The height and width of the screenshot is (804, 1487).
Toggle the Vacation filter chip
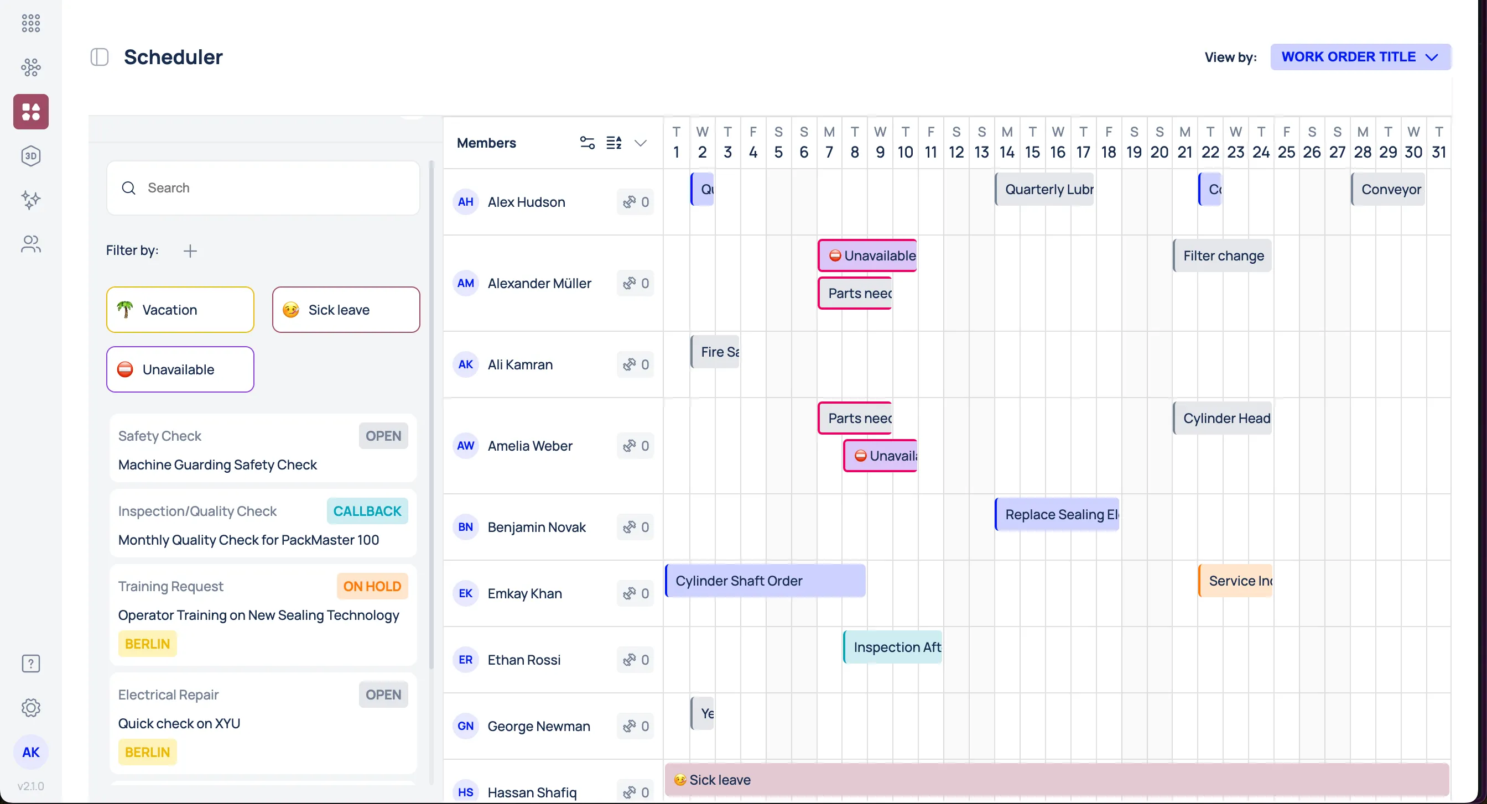pyautogui.click(x=180, y=310)
